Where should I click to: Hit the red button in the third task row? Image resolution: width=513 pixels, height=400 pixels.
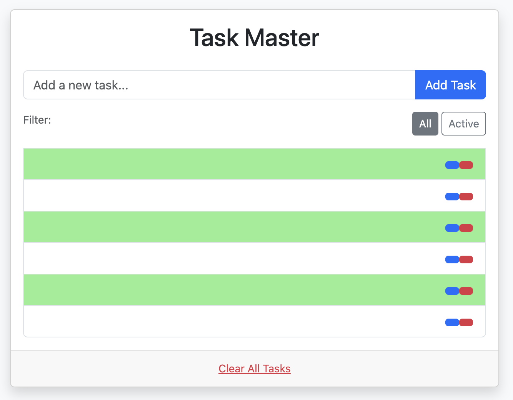[466, 228]
